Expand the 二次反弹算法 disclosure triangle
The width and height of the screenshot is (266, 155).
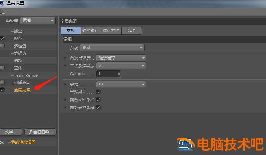point(65,65)
